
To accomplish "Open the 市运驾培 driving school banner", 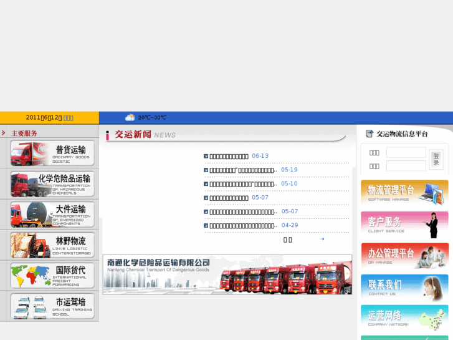I will click(52, 306).
